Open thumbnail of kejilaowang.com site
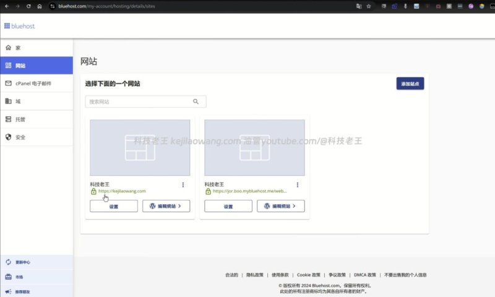The image size is (495, 297). coord(140,147)
